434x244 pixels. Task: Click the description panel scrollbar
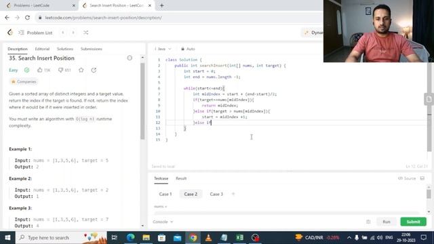142,101
